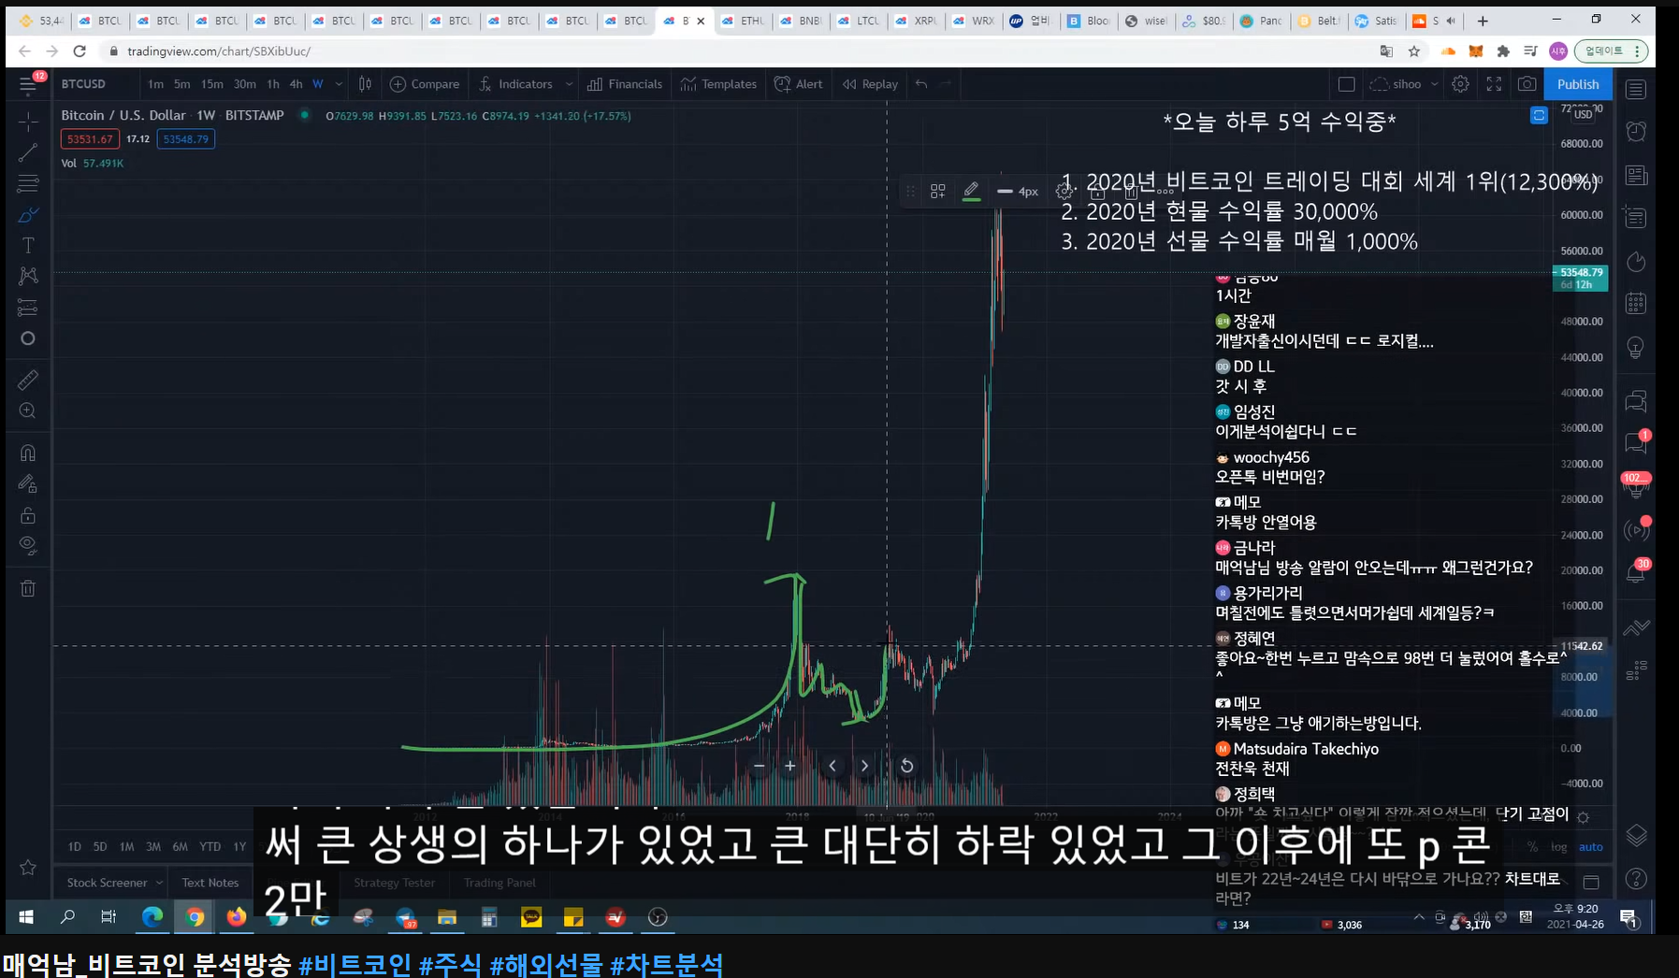Open the alerts clock panel icon
The height and width of the screenshot is (978, 1679).
click(x=1636, y=132)
